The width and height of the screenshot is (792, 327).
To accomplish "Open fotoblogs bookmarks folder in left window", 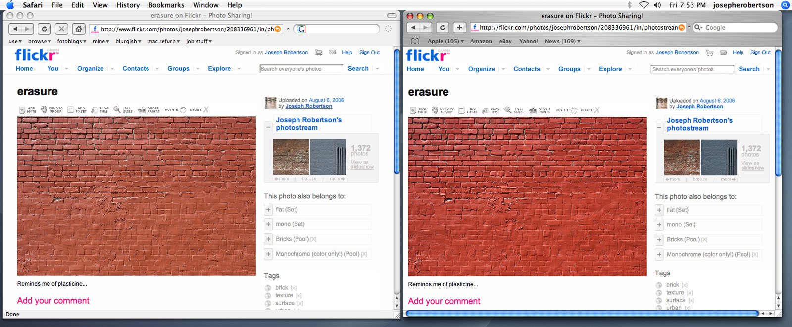I will click(71, 41).
